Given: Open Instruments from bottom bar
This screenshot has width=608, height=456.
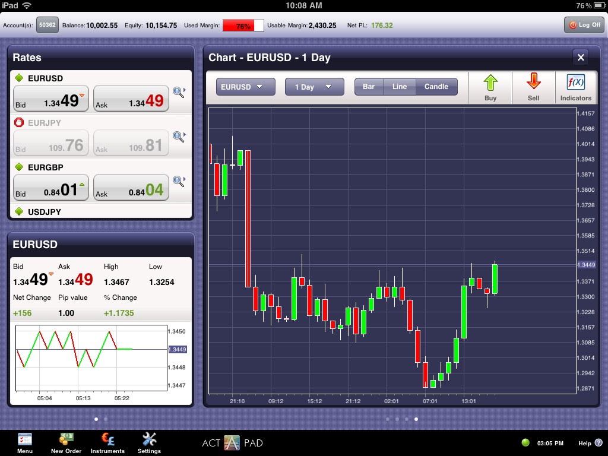Looking at the screenshot, I should click(x=107, y=440).
